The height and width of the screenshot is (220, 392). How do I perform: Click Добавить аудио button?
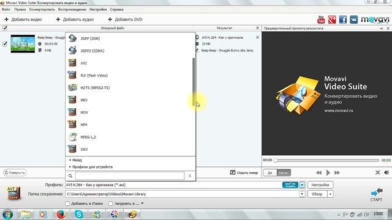coord(75,20)
